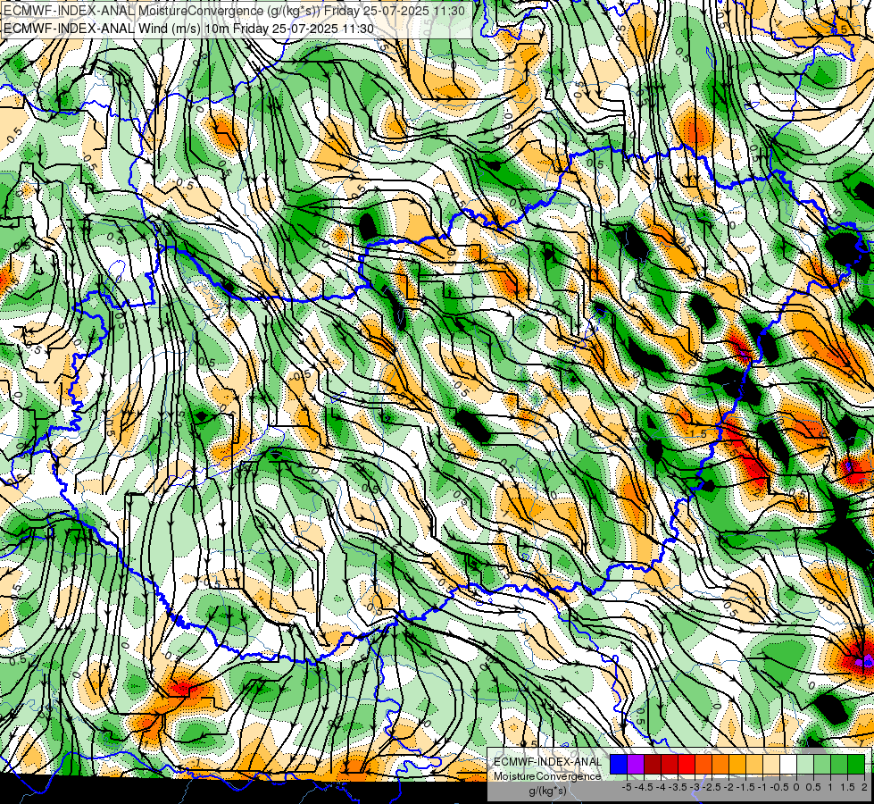Screen dimensions: 874x804
Task: Click the legend tick value -3.5
Action: [678, 787]
